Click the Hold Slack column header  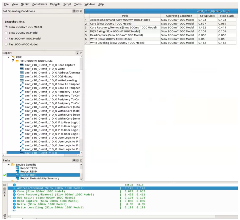coord(227,16)
